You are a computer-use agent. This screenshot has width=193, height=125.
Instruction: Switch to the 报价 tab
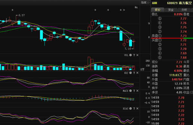(158, 10)
